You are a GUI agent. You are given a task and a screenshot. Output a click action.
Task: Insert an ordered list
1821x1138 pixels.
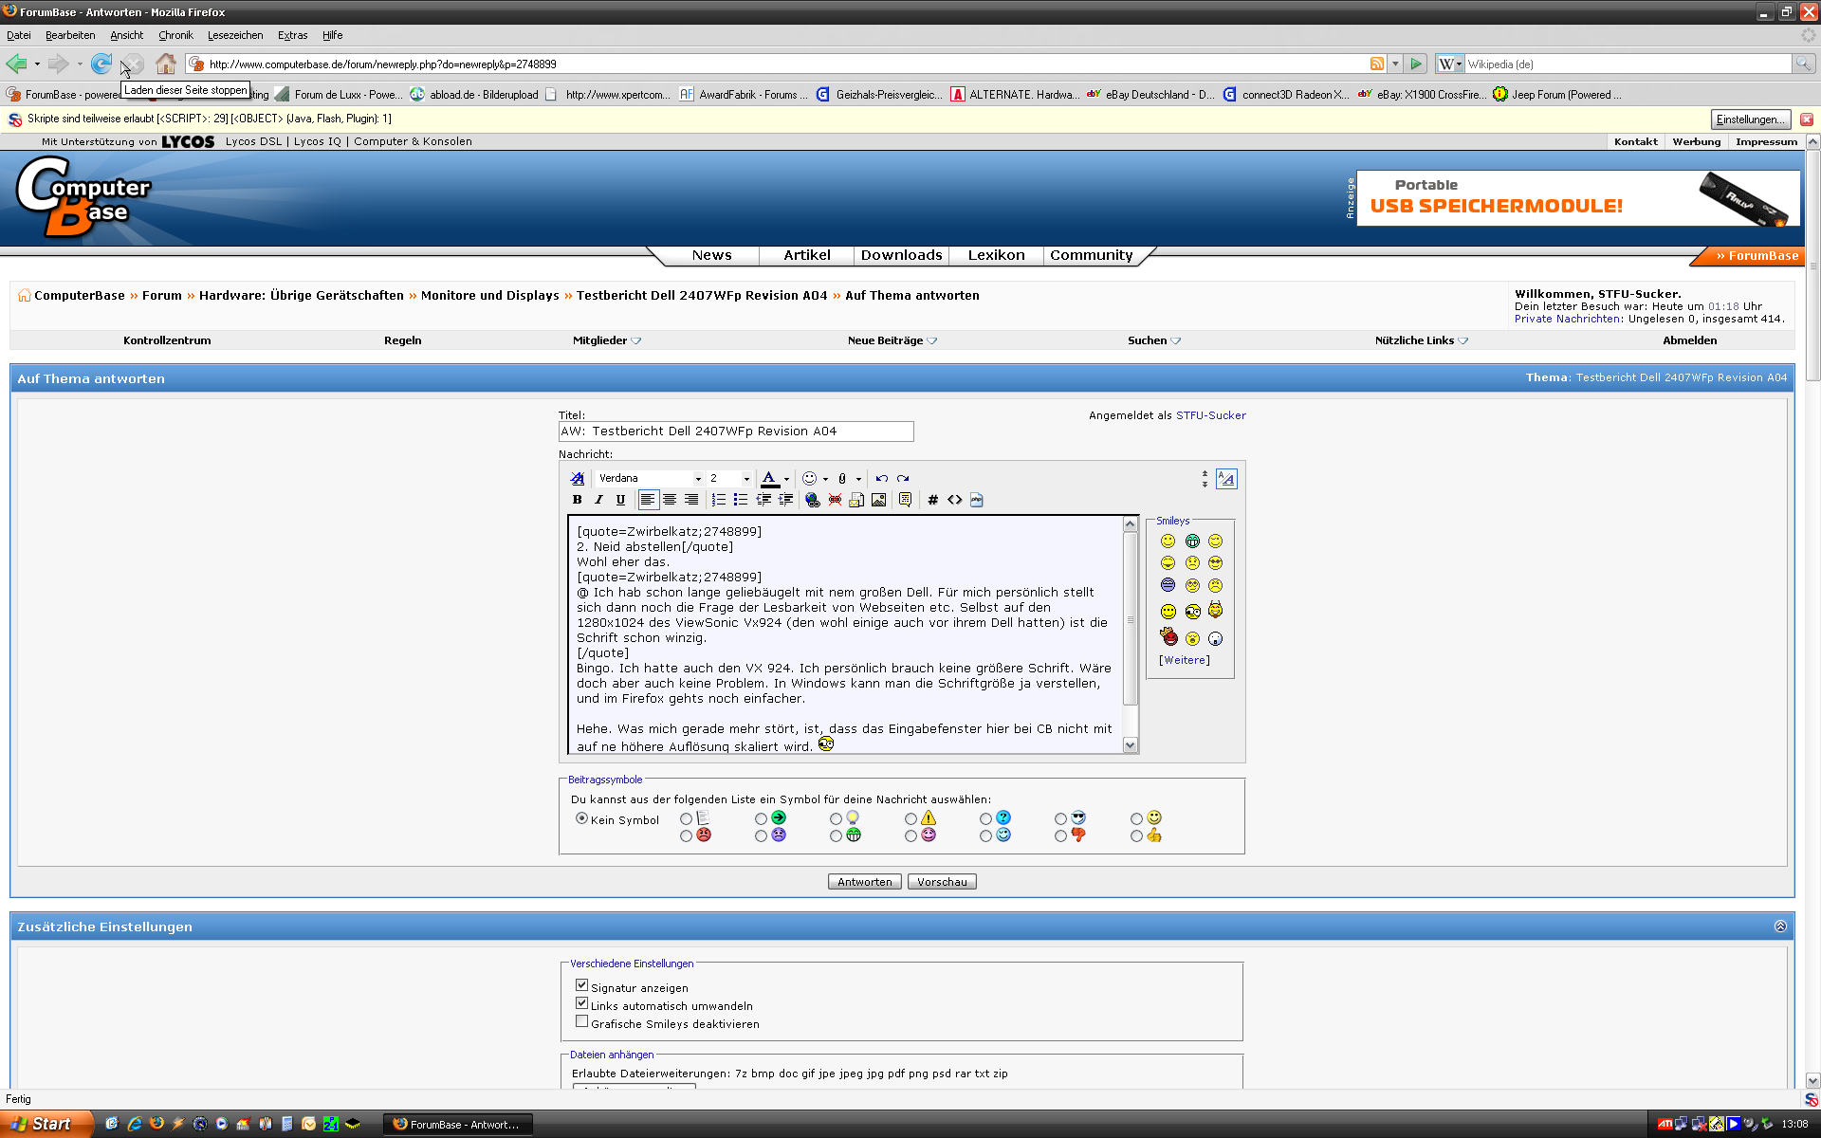[718, 500]
